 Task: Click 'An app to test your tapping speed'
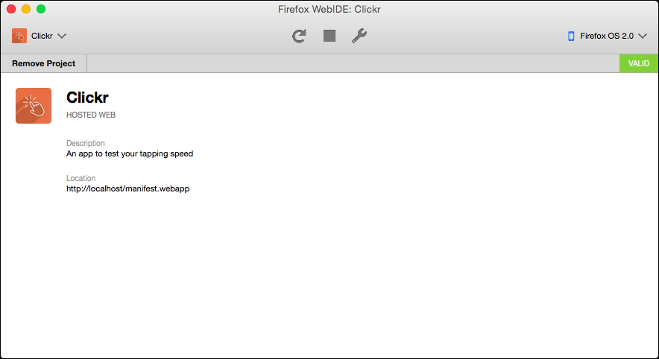coord(130,153)
